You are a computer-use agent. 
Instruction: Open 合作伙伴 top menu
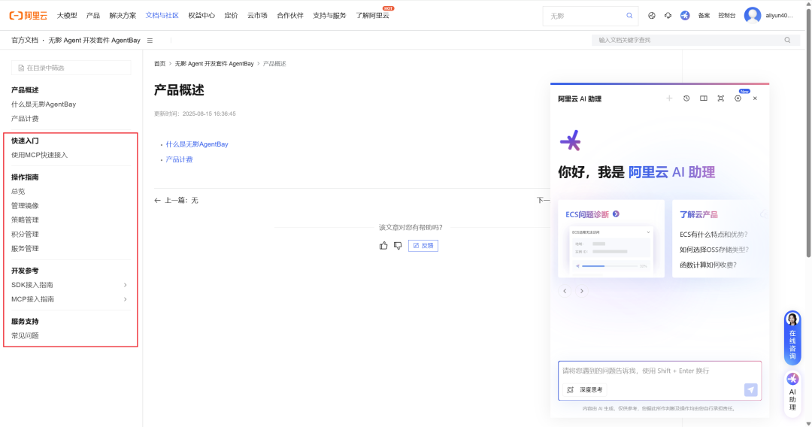coord(290,16)
